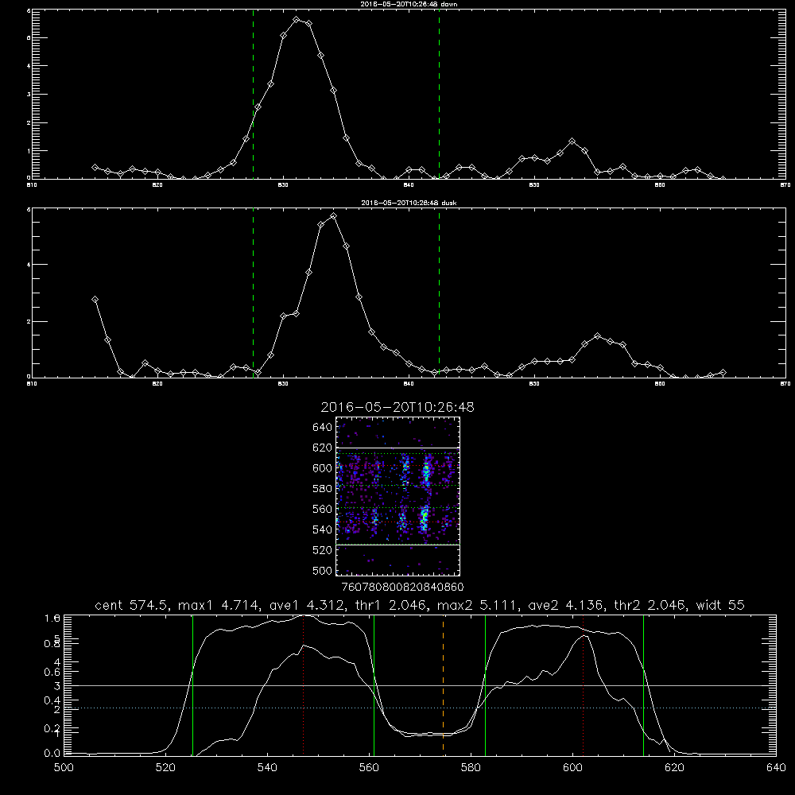
Task: Click the bottom plot x-axis label 580
Action: click(x=471, y=768)
